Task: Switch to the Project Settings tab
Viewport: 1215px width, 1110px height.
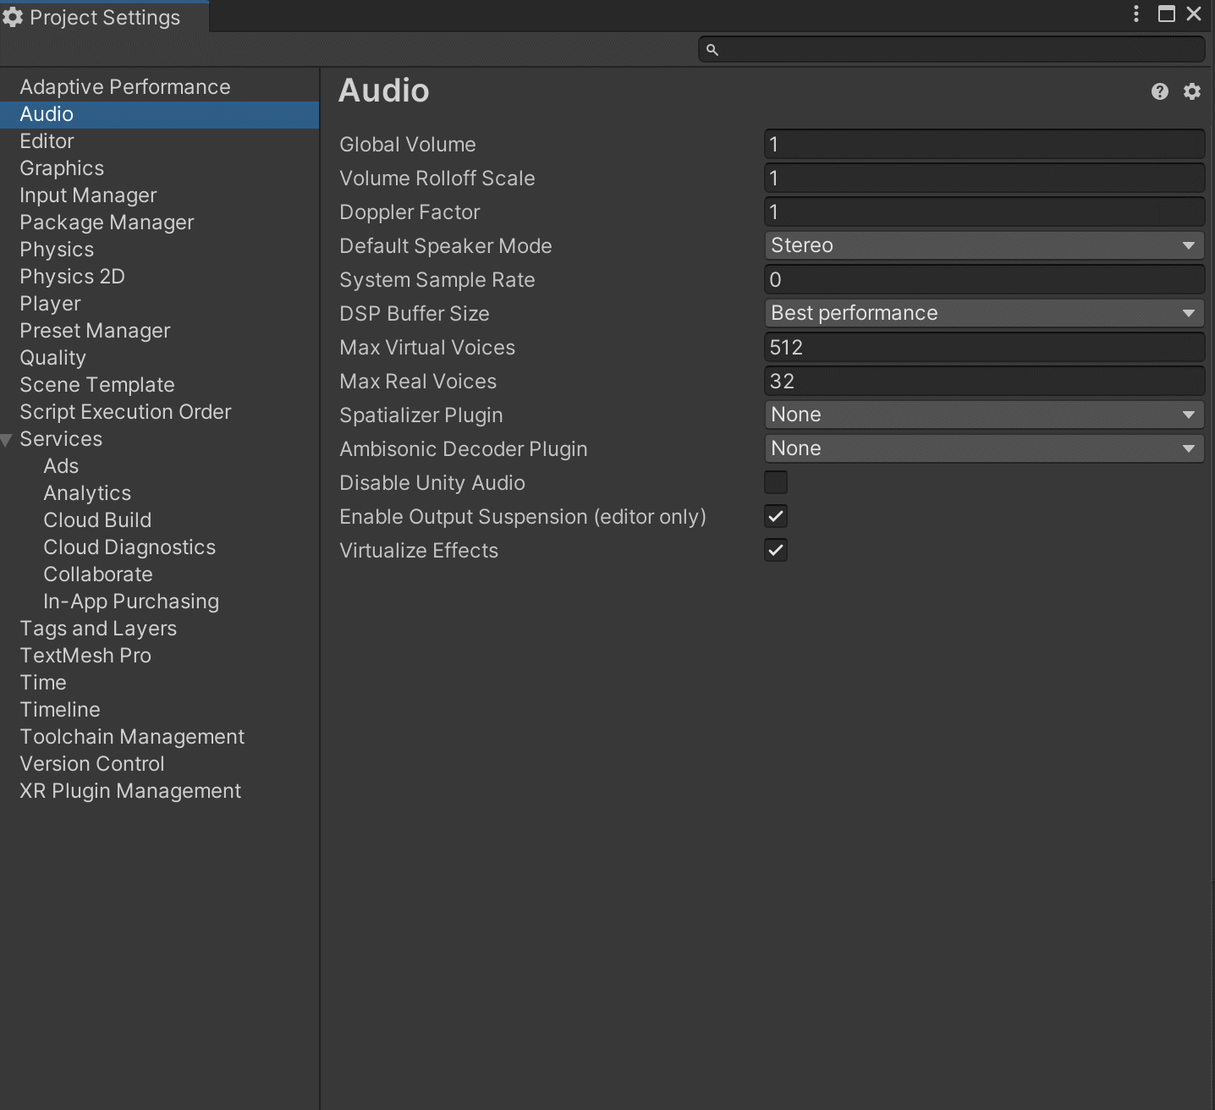Action: (x=103, y=16)
